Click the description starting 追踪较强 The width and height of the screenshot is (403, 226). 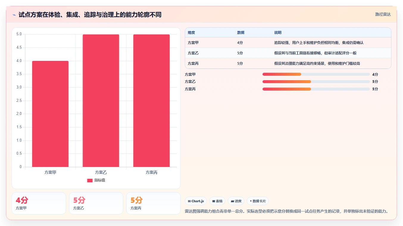(x=319, y=43)
